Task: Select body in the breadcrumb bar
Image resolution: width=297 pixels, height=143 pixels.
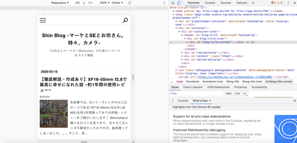Action: pyautogui.click(x=180, y=82)
